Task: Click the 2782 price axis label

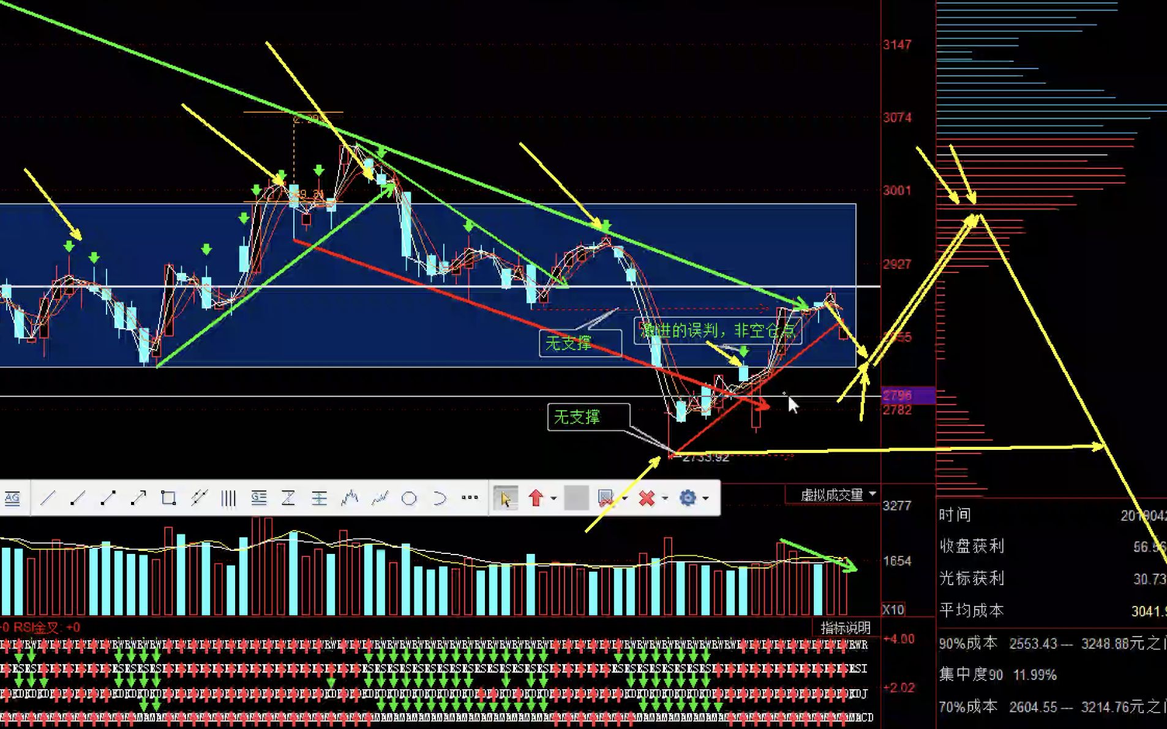Action: [x=897, y=410]
